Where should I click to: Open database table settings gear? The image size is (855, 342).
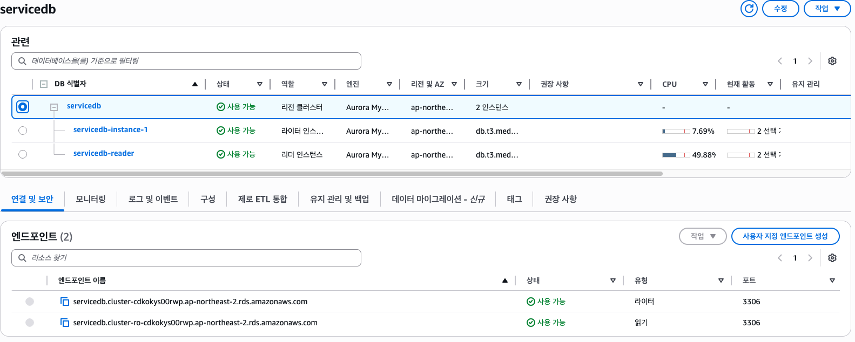click(832, 61)
